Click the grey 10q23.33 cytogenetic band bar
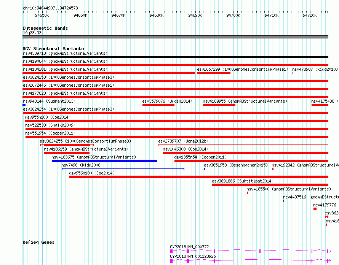 point(175,37)
